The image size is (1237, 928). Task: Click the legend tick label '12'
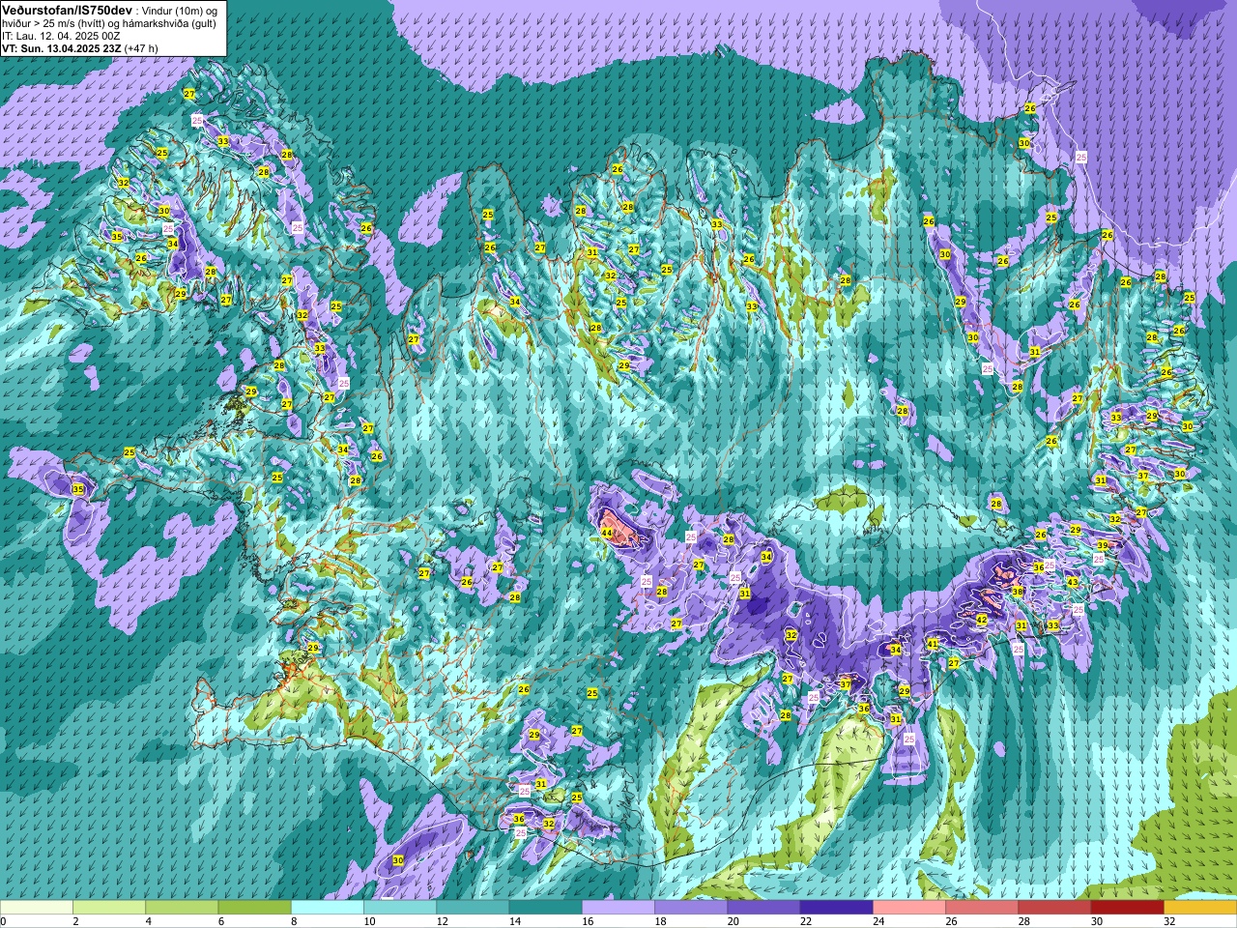pyautogui.click(x=443, y=922)
